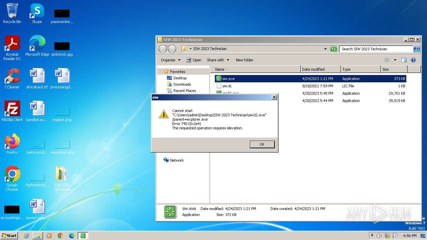Open the Share with dropdown

pyautogui.click(x=218, y=60)
